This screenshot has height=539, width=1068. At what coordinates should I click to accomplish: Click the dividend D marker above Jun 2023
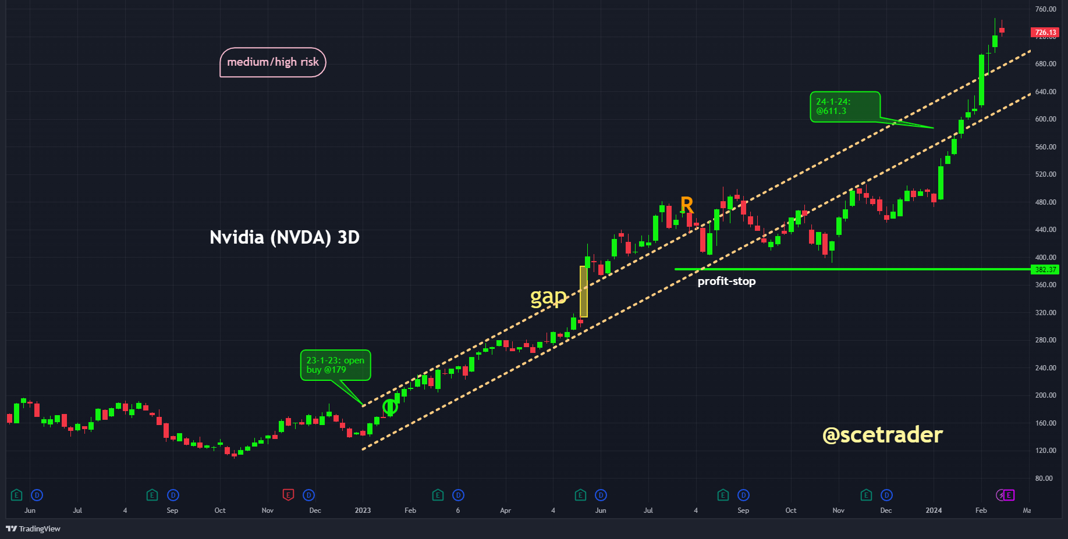tap(601, 495)
